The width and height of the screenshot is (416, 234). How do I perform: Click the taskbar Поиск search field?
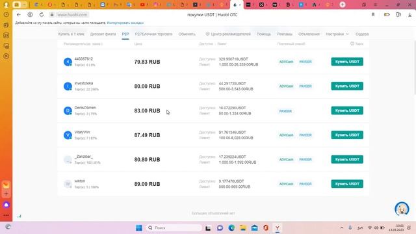174,227
